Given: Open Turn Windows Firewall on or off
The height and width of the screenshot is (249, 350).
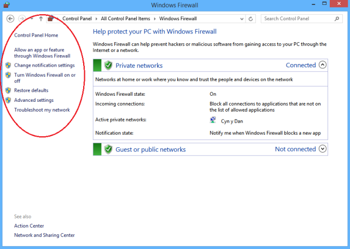Looking at the screenshot, I should coord(45,78).
